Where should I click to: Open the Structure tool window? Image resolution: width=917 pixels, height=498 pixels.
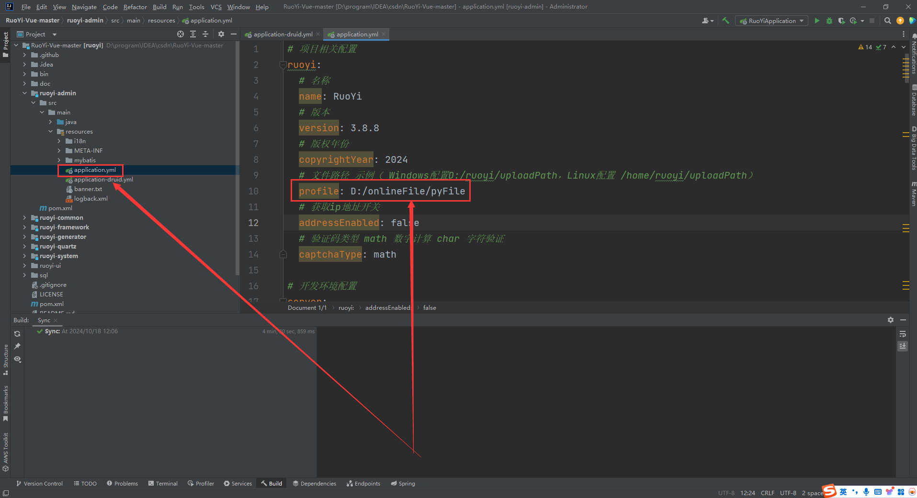point(6,359)
